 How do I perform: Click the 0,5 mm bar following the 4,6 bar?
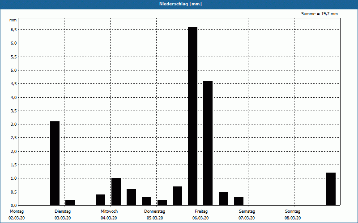point(223,198)
